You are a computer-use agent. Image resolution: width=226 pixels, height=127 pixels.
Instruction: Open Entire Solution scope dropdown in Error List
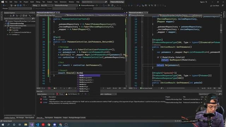[46, 94]
